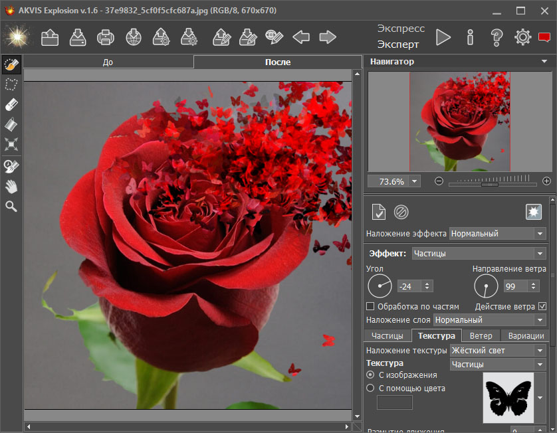Switch to the До tab
557x433 pixels.
point(108,62)
